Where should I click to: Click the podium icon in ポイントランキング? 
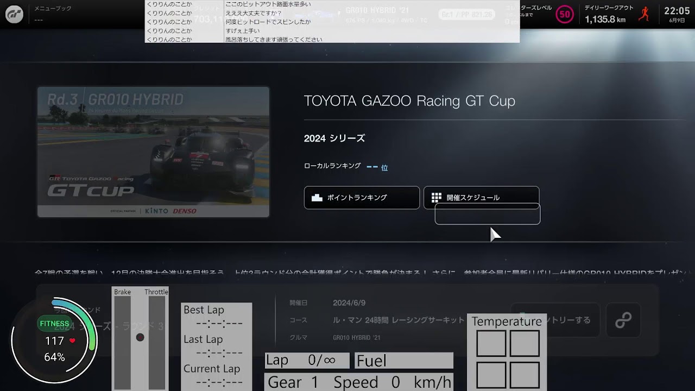[317, 198]
